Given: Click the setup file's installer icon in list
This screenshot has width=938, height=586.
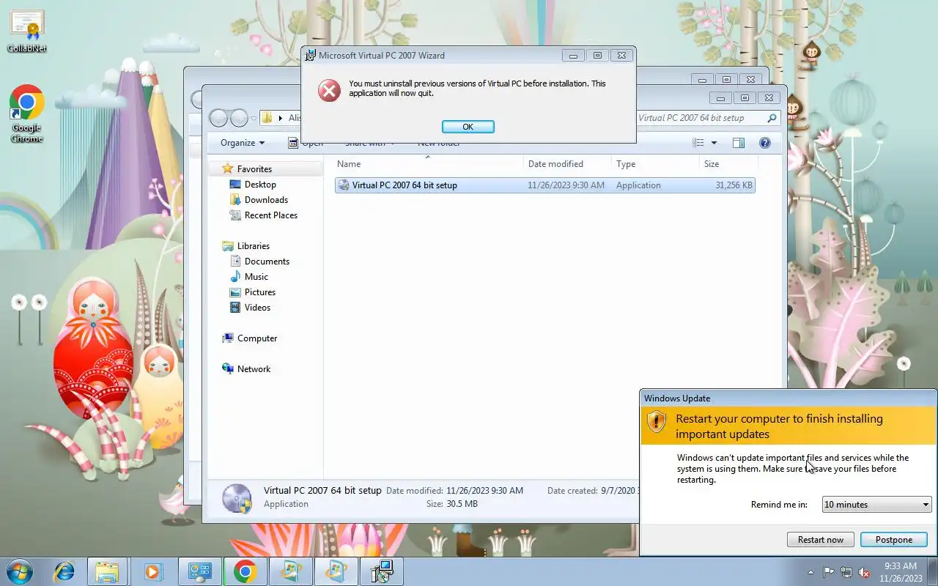Looking at the screenshot, I should point(344,185).
